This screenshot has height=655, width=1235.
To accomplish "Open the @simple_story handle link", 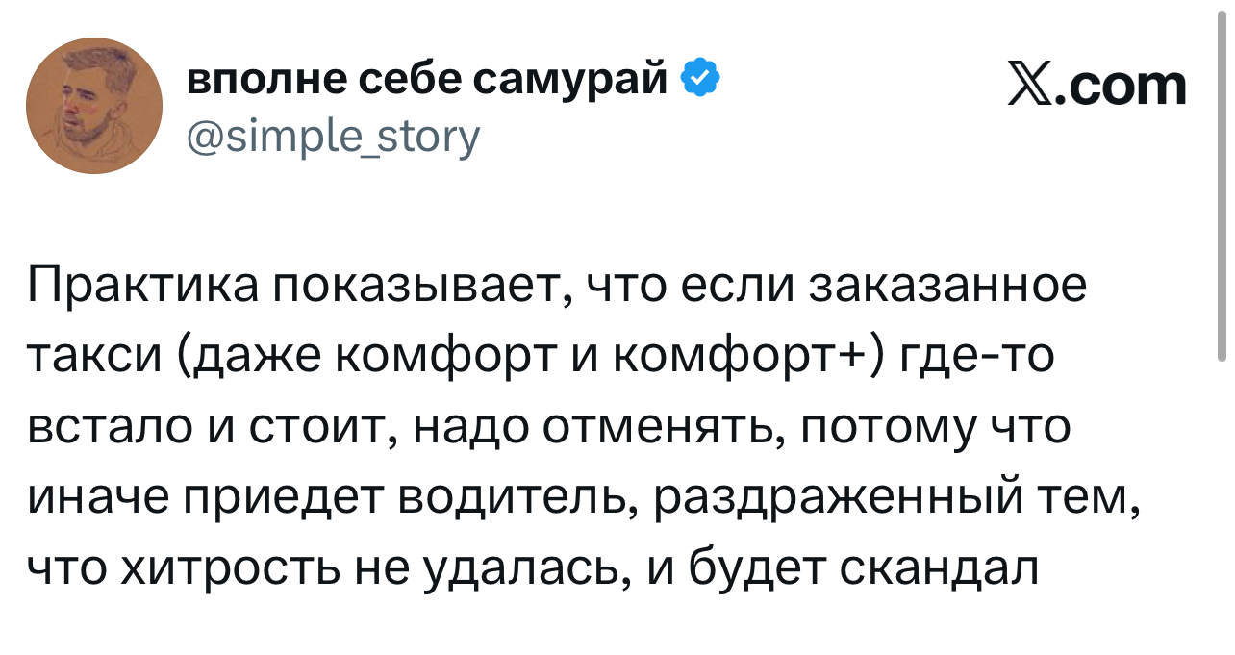I will [333, 136].
